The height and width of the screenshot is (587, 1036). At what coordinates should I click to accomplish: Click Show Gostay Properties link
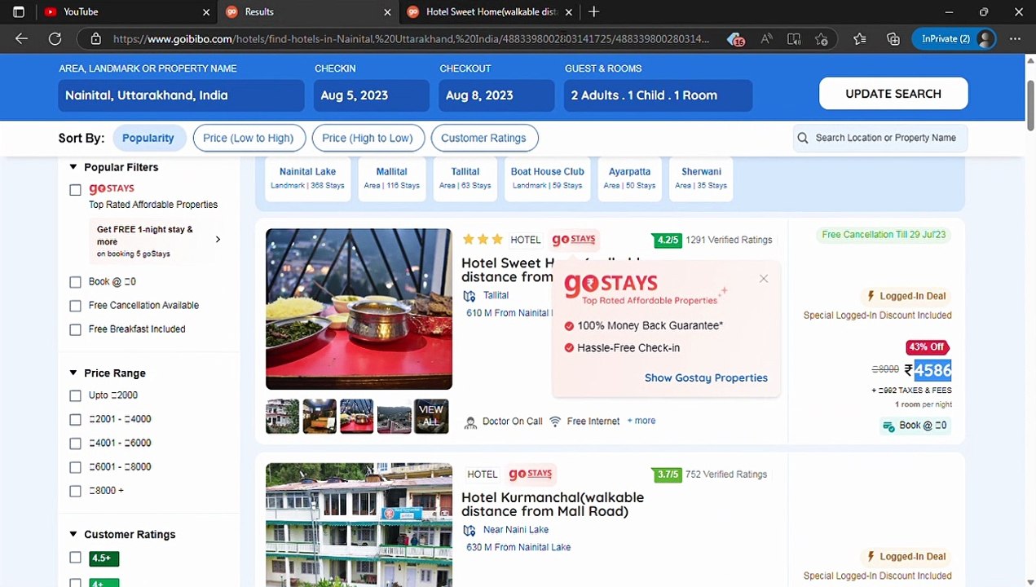point(706,378)
